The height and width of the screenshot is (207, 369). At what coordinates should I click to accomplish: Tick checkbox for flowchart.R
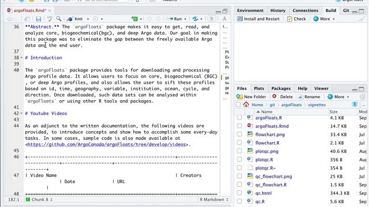click(239, 143)
